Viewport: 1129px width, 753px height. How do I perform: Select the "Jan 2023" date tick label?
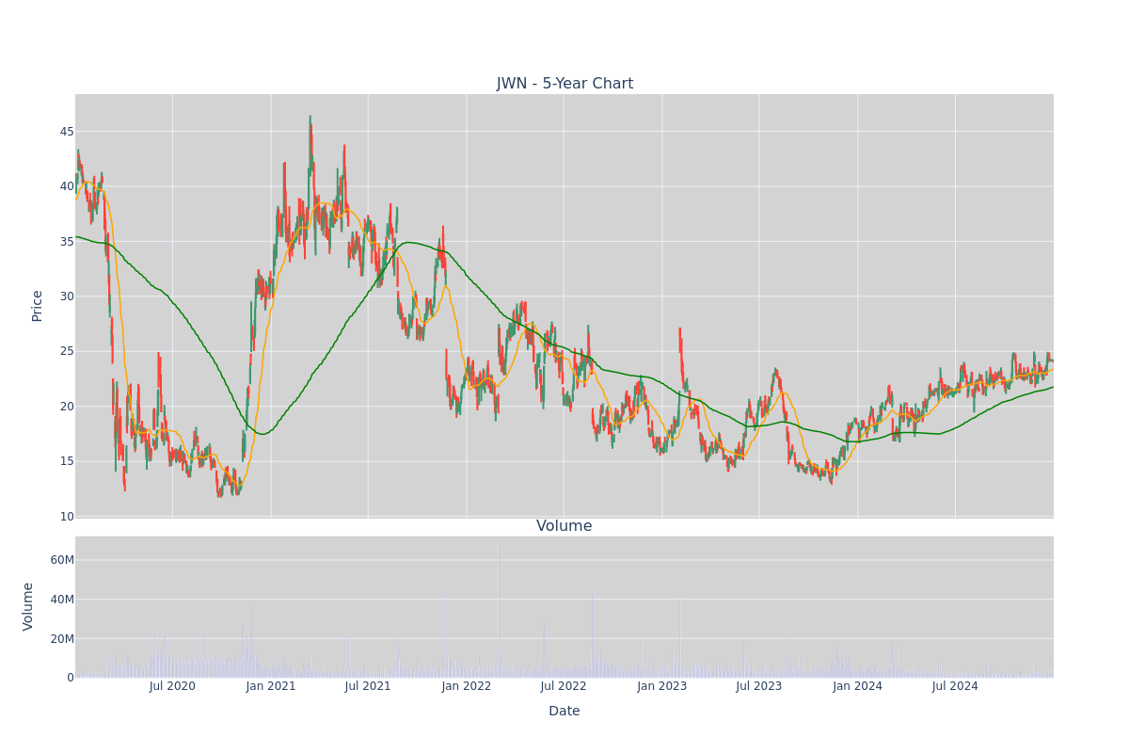[662, 686]
